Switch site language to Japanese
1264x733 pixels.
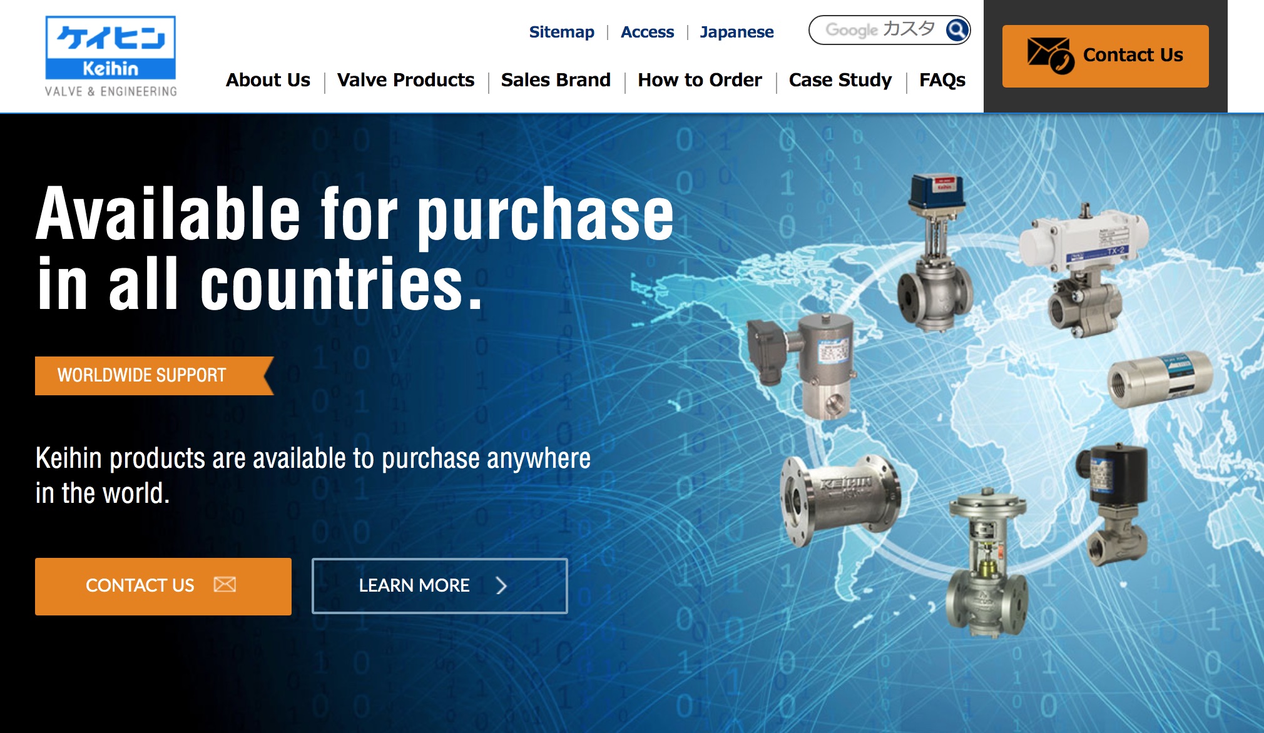click(736, 32)
